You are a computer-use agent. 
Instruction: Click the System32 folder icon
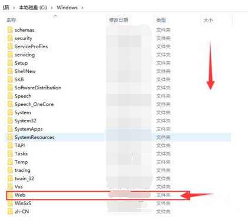coord(10,121)
